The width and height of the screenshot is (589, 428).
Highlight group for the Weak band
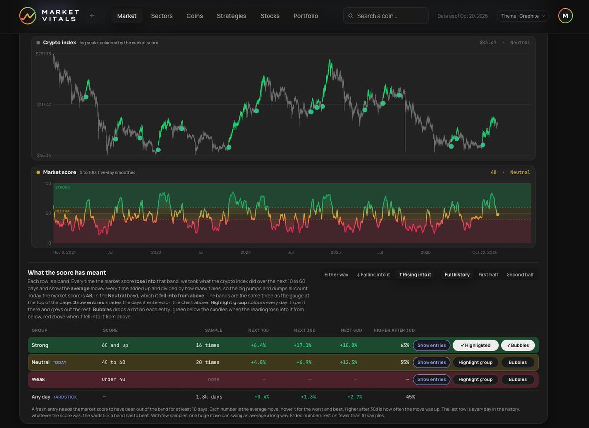[476, 379]
